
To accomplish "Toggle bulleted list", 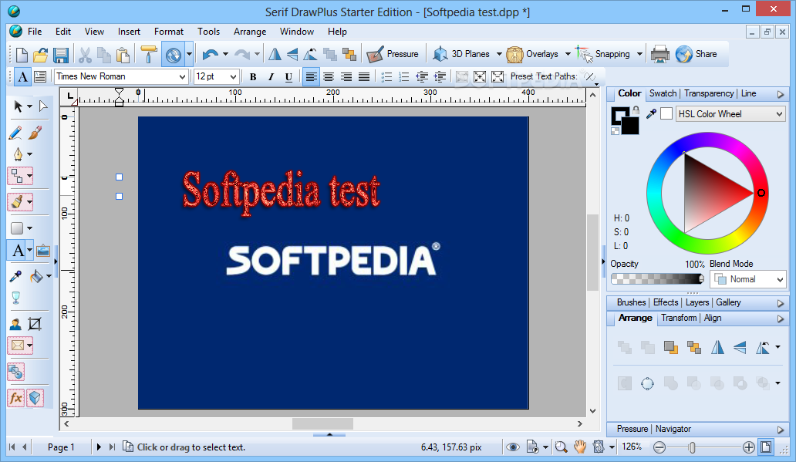I will 387,76.
